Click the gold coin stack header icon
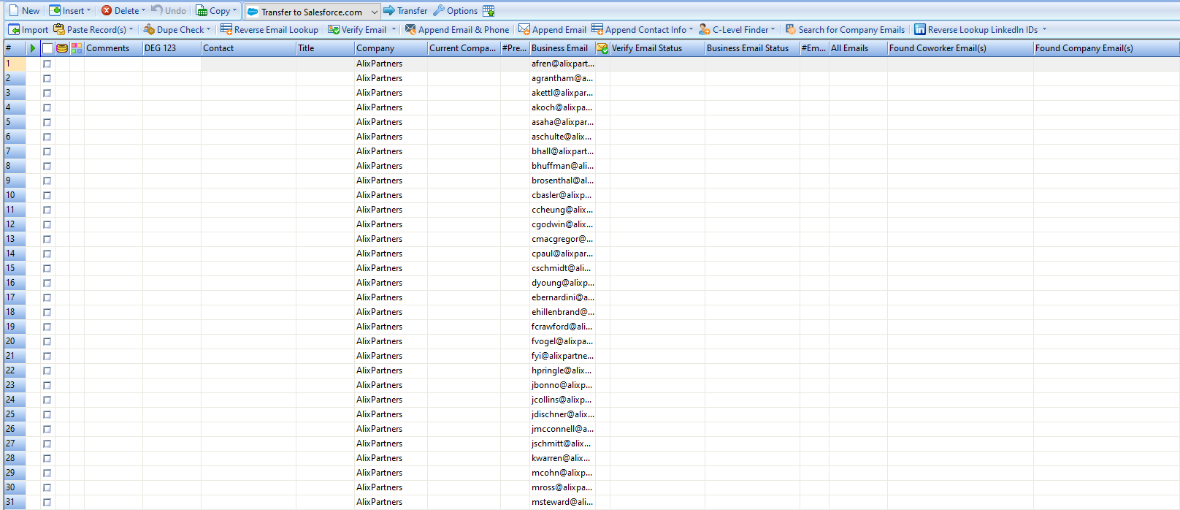 62,48
